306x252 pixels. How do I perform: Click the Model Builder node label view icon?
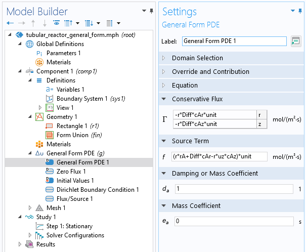(x=109, y=23)
